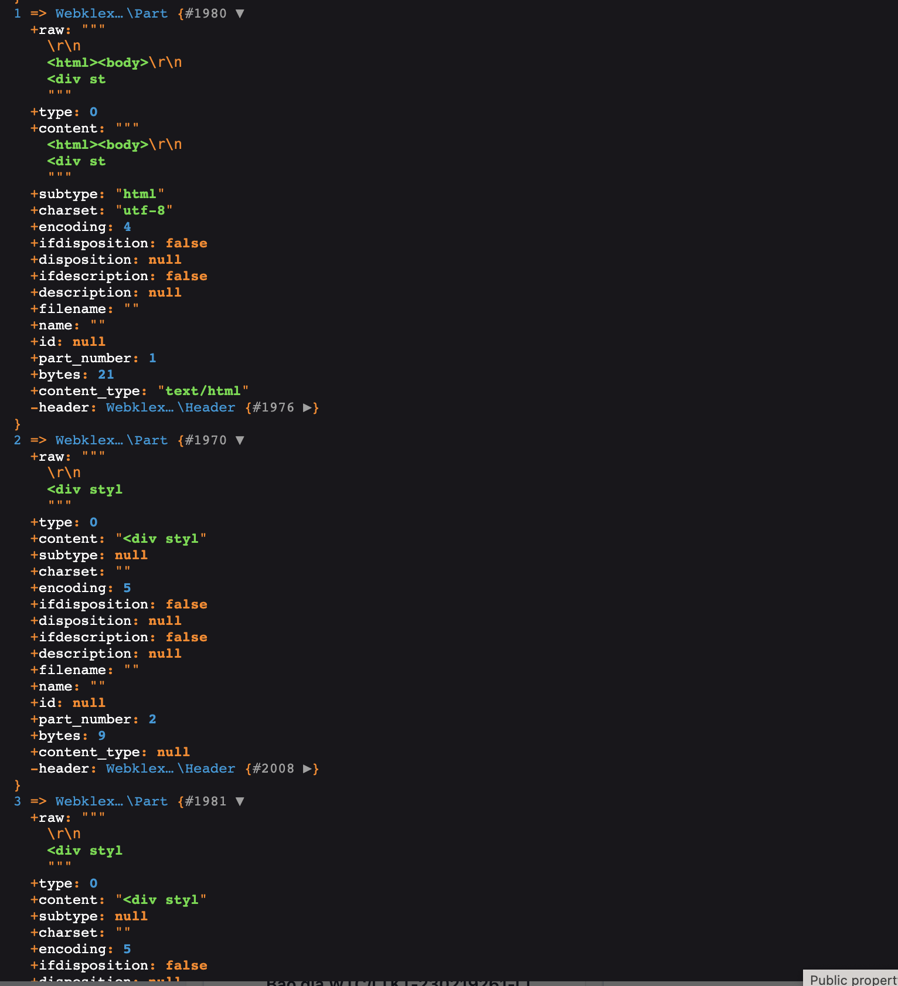Collapse the Part #1970 dump node
The height and width of the screenshot is (986, 898).
tap(240, 440)
